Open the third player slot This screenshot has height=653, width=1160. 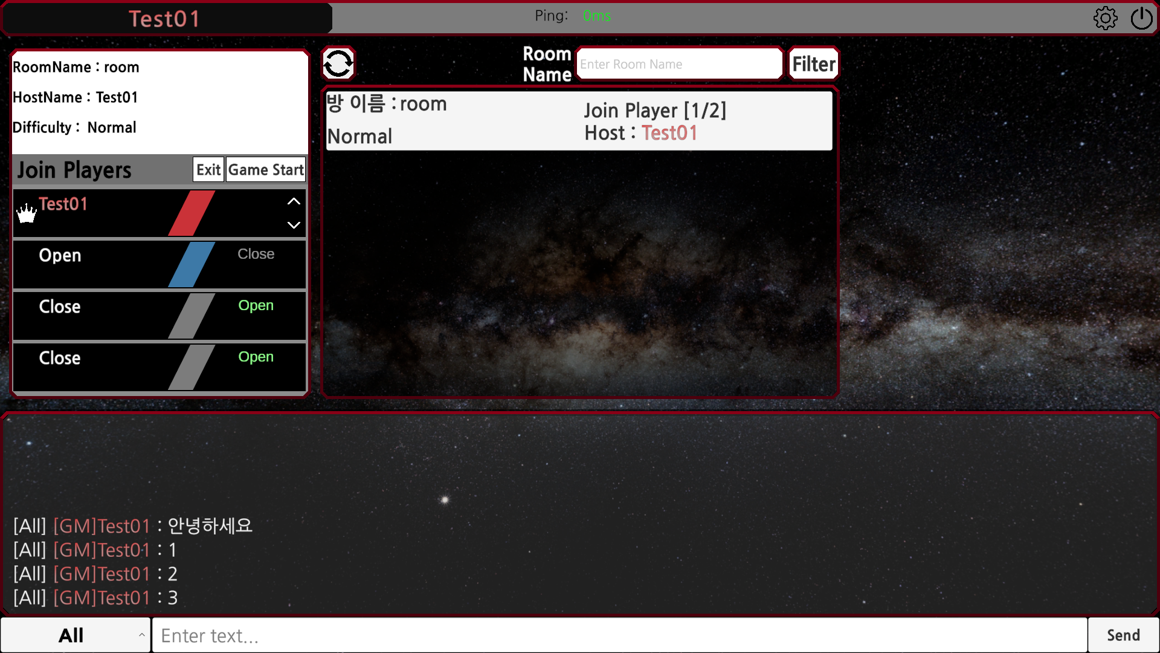[256, 305]
